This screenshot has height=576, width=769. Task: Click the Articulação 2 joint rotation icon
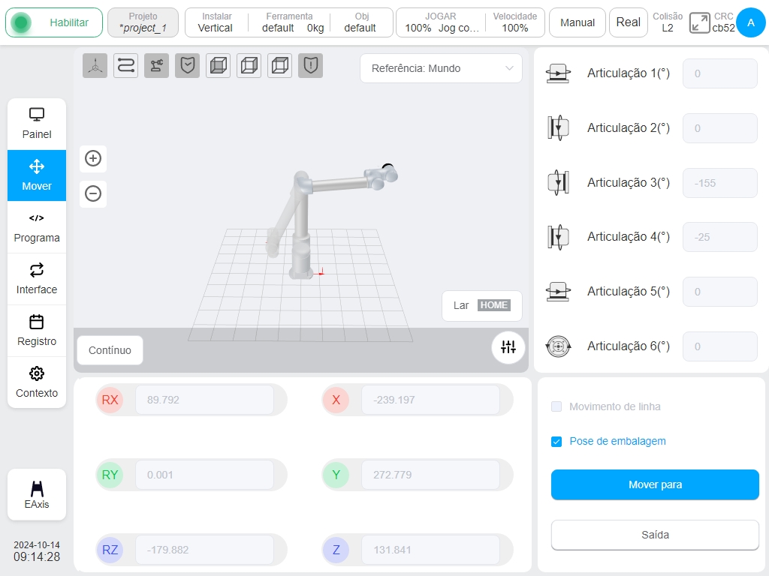pos(558,128)
